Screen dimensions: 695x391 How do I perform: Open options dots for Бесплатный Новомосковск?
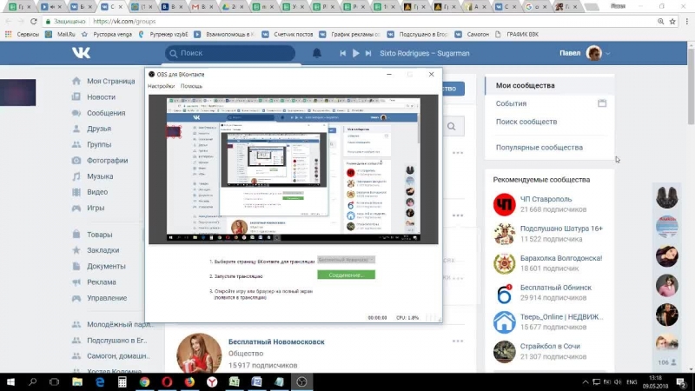pos(458,341)
